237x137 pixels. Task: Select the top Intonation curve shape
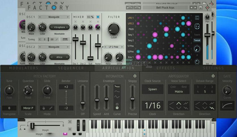(117, 86)
